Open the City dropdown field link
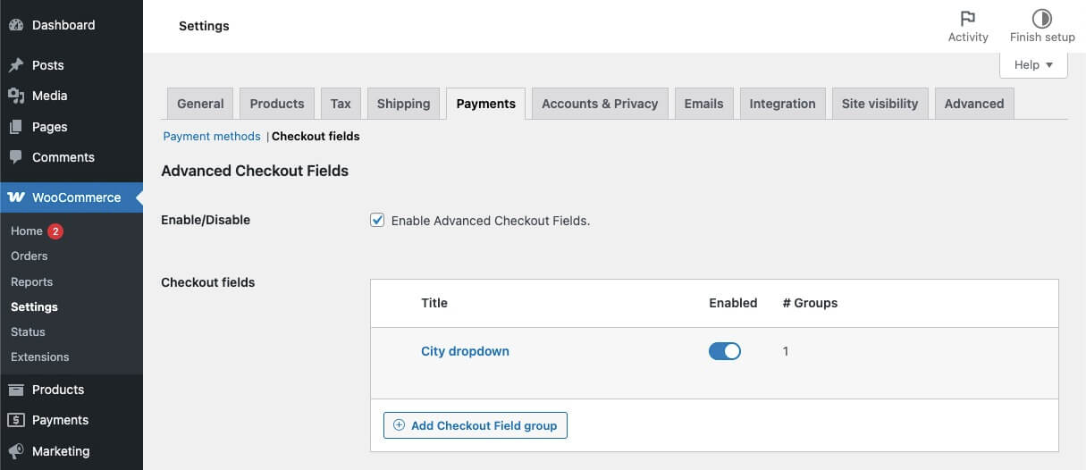The image size is (1086, 470). coord(465,351)
